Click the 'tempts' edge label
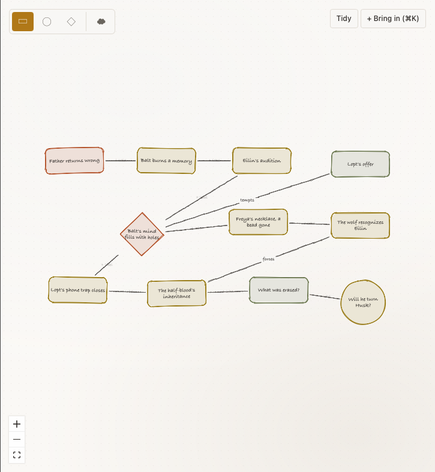 (247, 200)
